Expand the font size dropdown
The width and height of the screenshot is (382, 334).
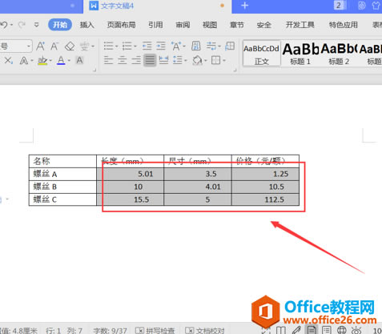click(x=28, y=46)
